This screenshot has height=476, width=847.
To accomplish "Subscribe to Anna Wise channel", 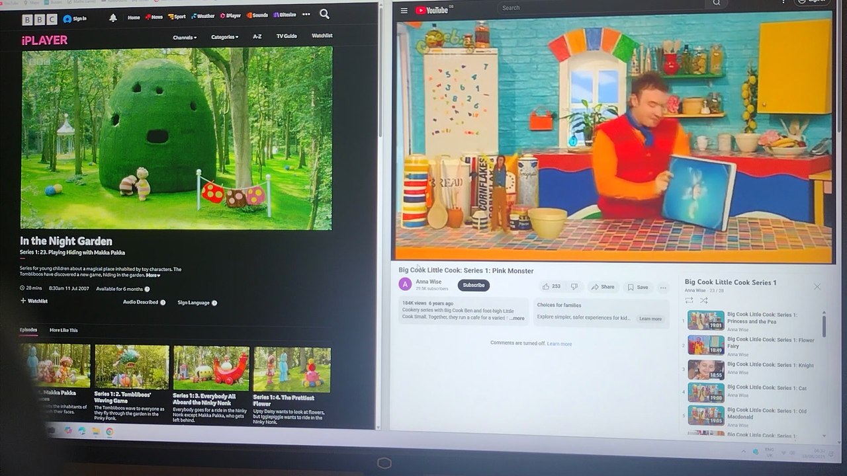I will [473, 285].
